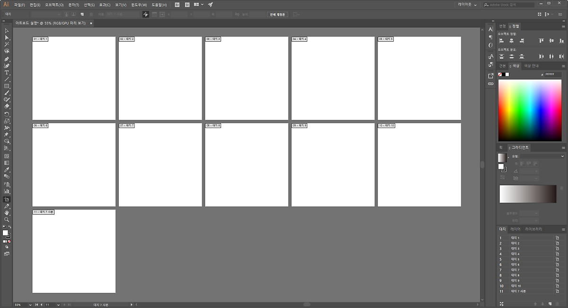Select 대지 7 사본 in artboards list
568x308 pixels.
click(x=518, y=291)
